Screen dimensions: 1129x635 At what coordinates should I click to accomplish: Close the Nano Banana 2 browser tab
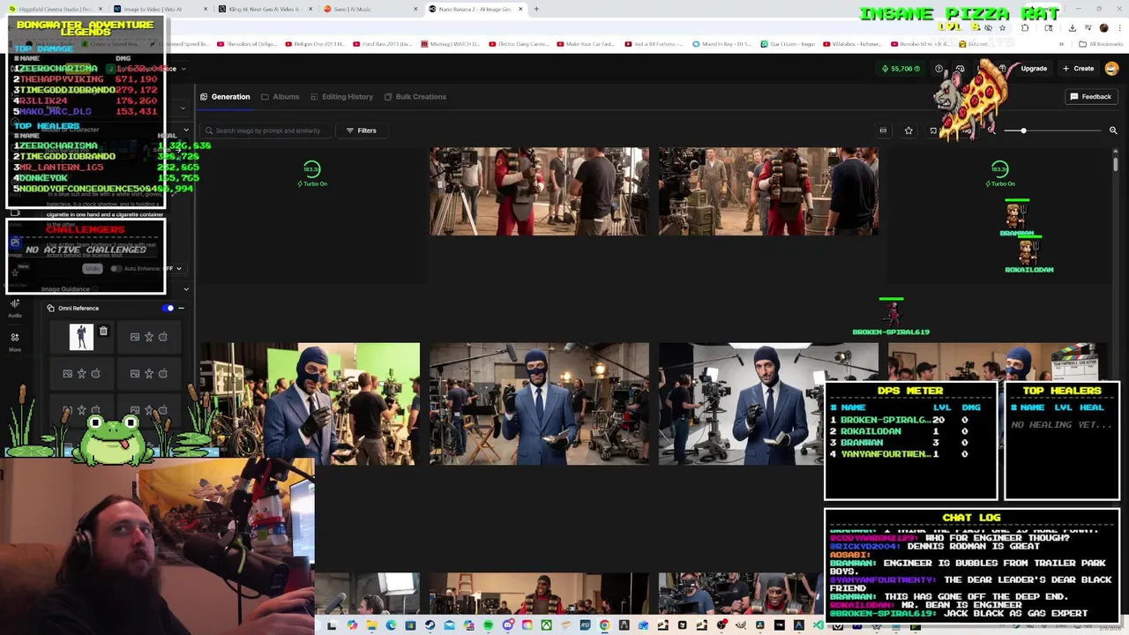(520, 9)
